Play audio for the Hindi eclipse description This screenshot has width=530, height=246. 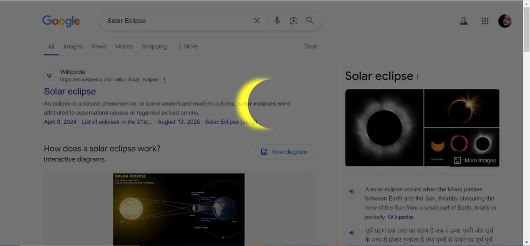[352, 233]
